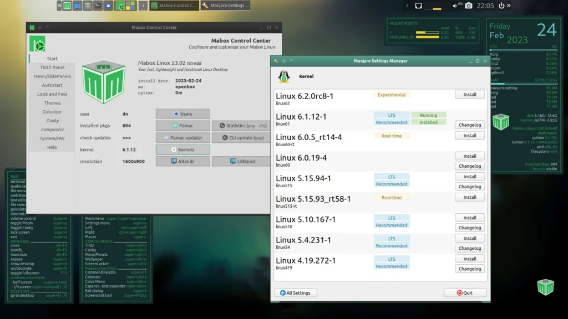Click the Users button
568x319 pixels.
tap(183, 114)
